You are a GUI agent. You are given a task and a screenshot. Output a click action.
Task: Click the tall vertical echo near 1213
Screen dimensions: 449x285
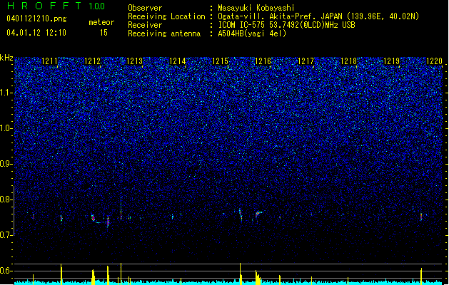click(x=121, y=209)
